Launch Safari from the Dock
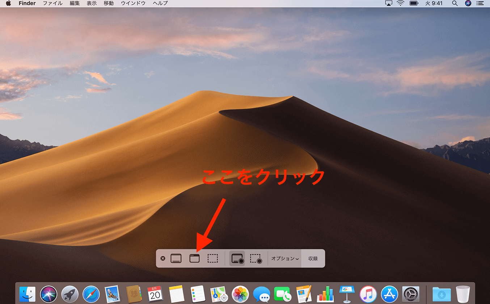The height and width of the screenshot is (304, 490). [x=91, y=294]
